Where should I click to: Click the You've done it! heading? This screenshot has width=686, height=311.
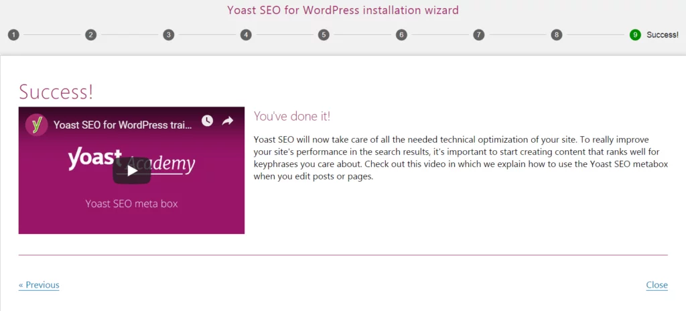(x=292, y=117)
